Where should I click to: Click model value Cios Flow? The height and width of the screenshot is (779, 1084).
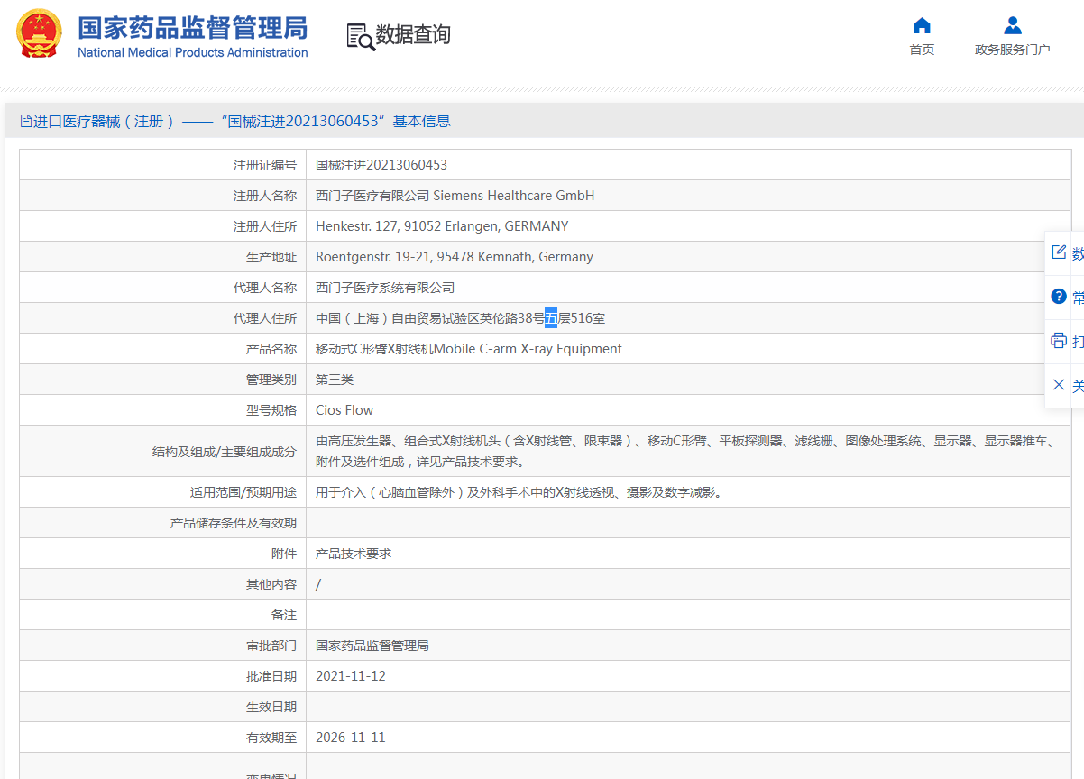[x=344, y=410]
